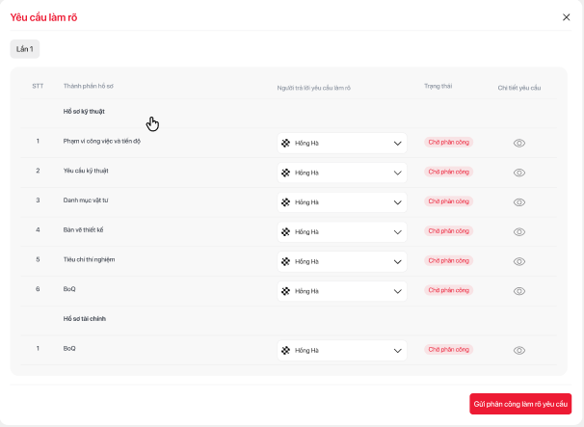Switch to the Lần 1 tab

25,48
